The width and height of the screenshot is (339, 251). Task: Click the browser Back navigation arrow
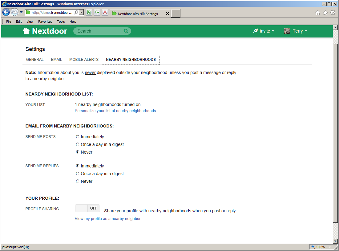[x=6, y=12]
